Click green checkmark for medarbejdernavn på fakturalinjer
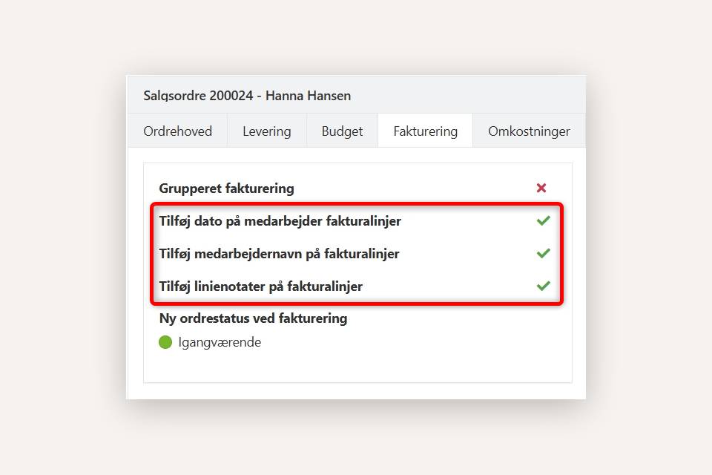 click(x=543, y=253)
